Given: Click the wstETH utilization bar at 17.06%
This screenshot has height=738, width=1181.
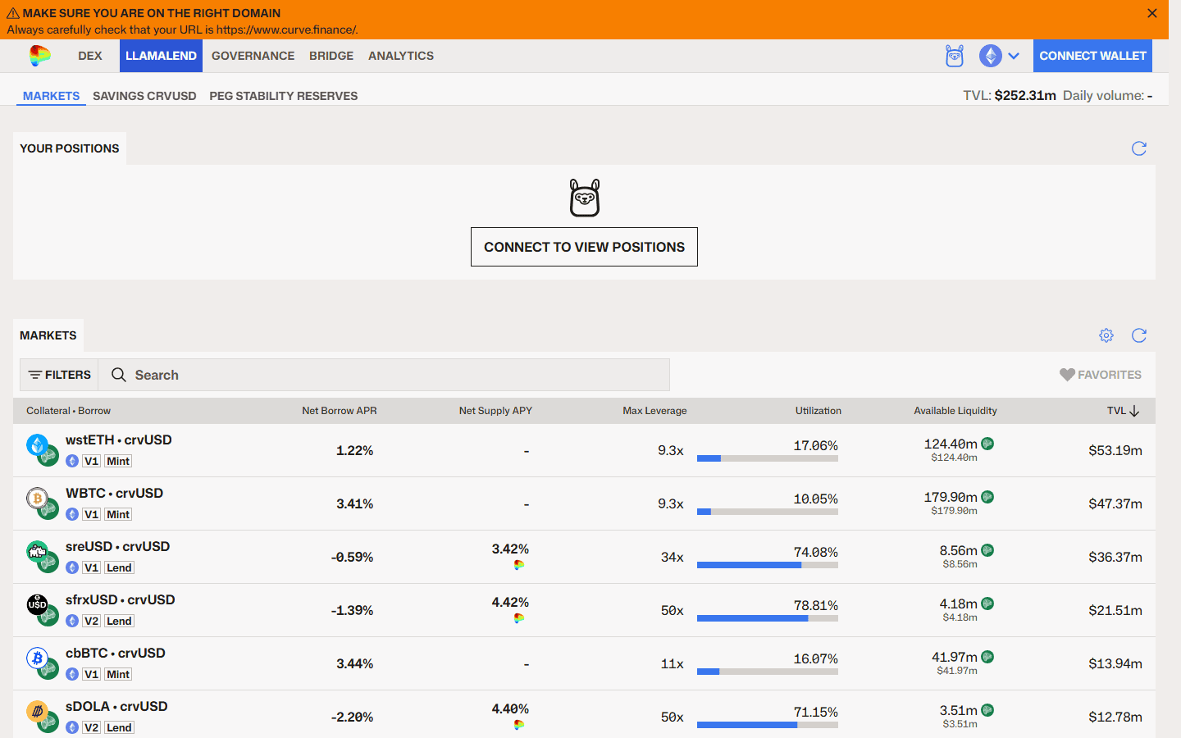Looking at the screenshot, I should [768, 458].
